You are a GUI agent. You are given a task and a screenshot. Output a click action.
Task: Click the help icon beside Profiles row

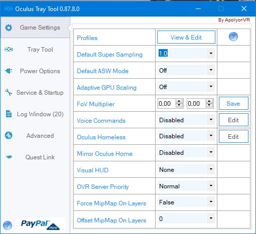pos(233,37)
